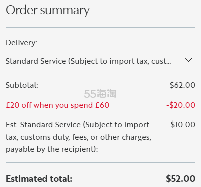Viewport: 201px width, 187px height.
Task: Click the word 'summary' in the heading
Action: pos(65,11)
